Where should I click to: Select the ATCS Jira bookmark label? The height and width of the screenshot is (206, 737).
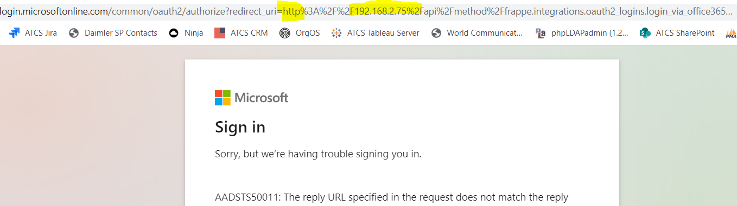(41, 33)
